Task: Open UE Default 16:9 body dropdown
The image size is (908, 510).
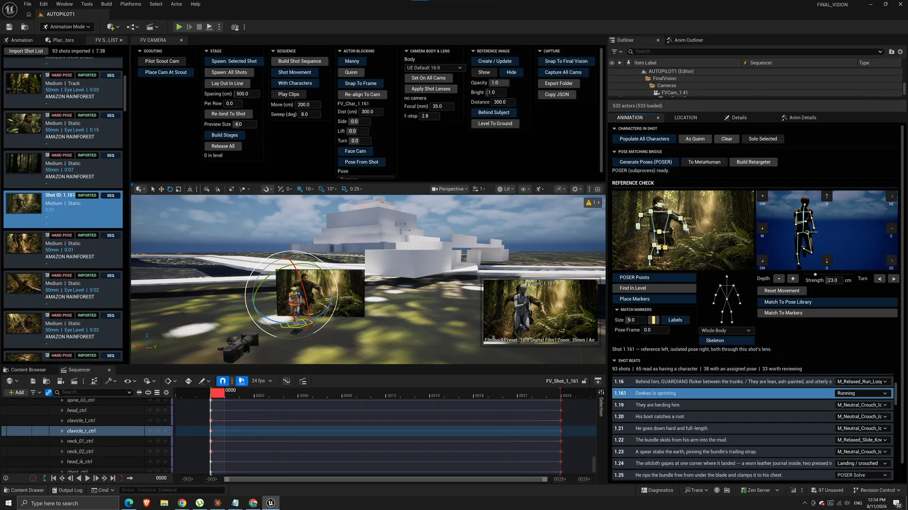Action: click(434, 68)
